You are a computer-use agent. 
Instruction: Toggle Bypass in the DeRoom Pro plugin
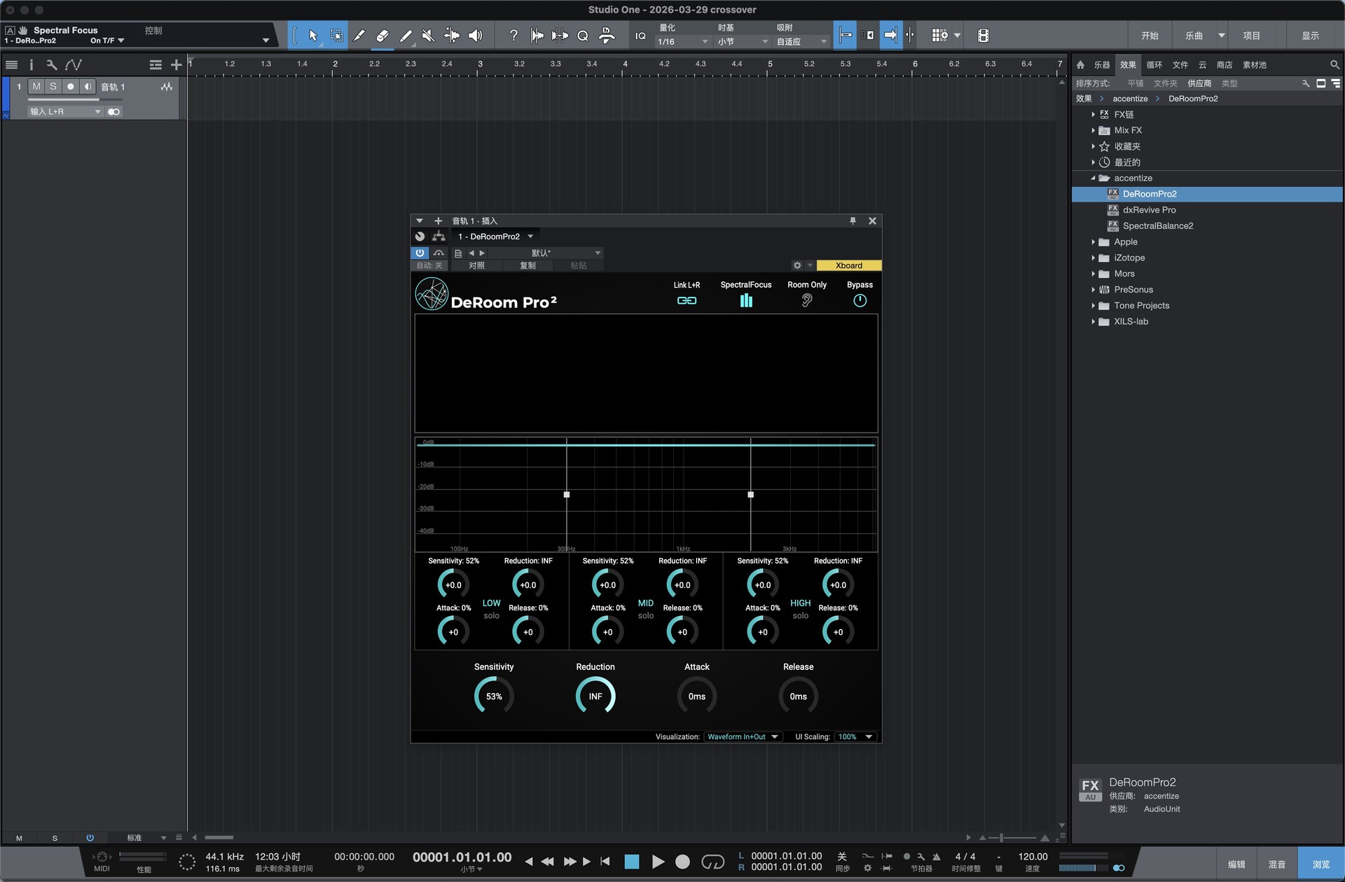click(860, 301)
